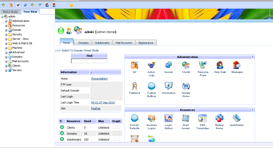Open the Messages icon
Screen dimensions: 273x148
coord(237,65)
